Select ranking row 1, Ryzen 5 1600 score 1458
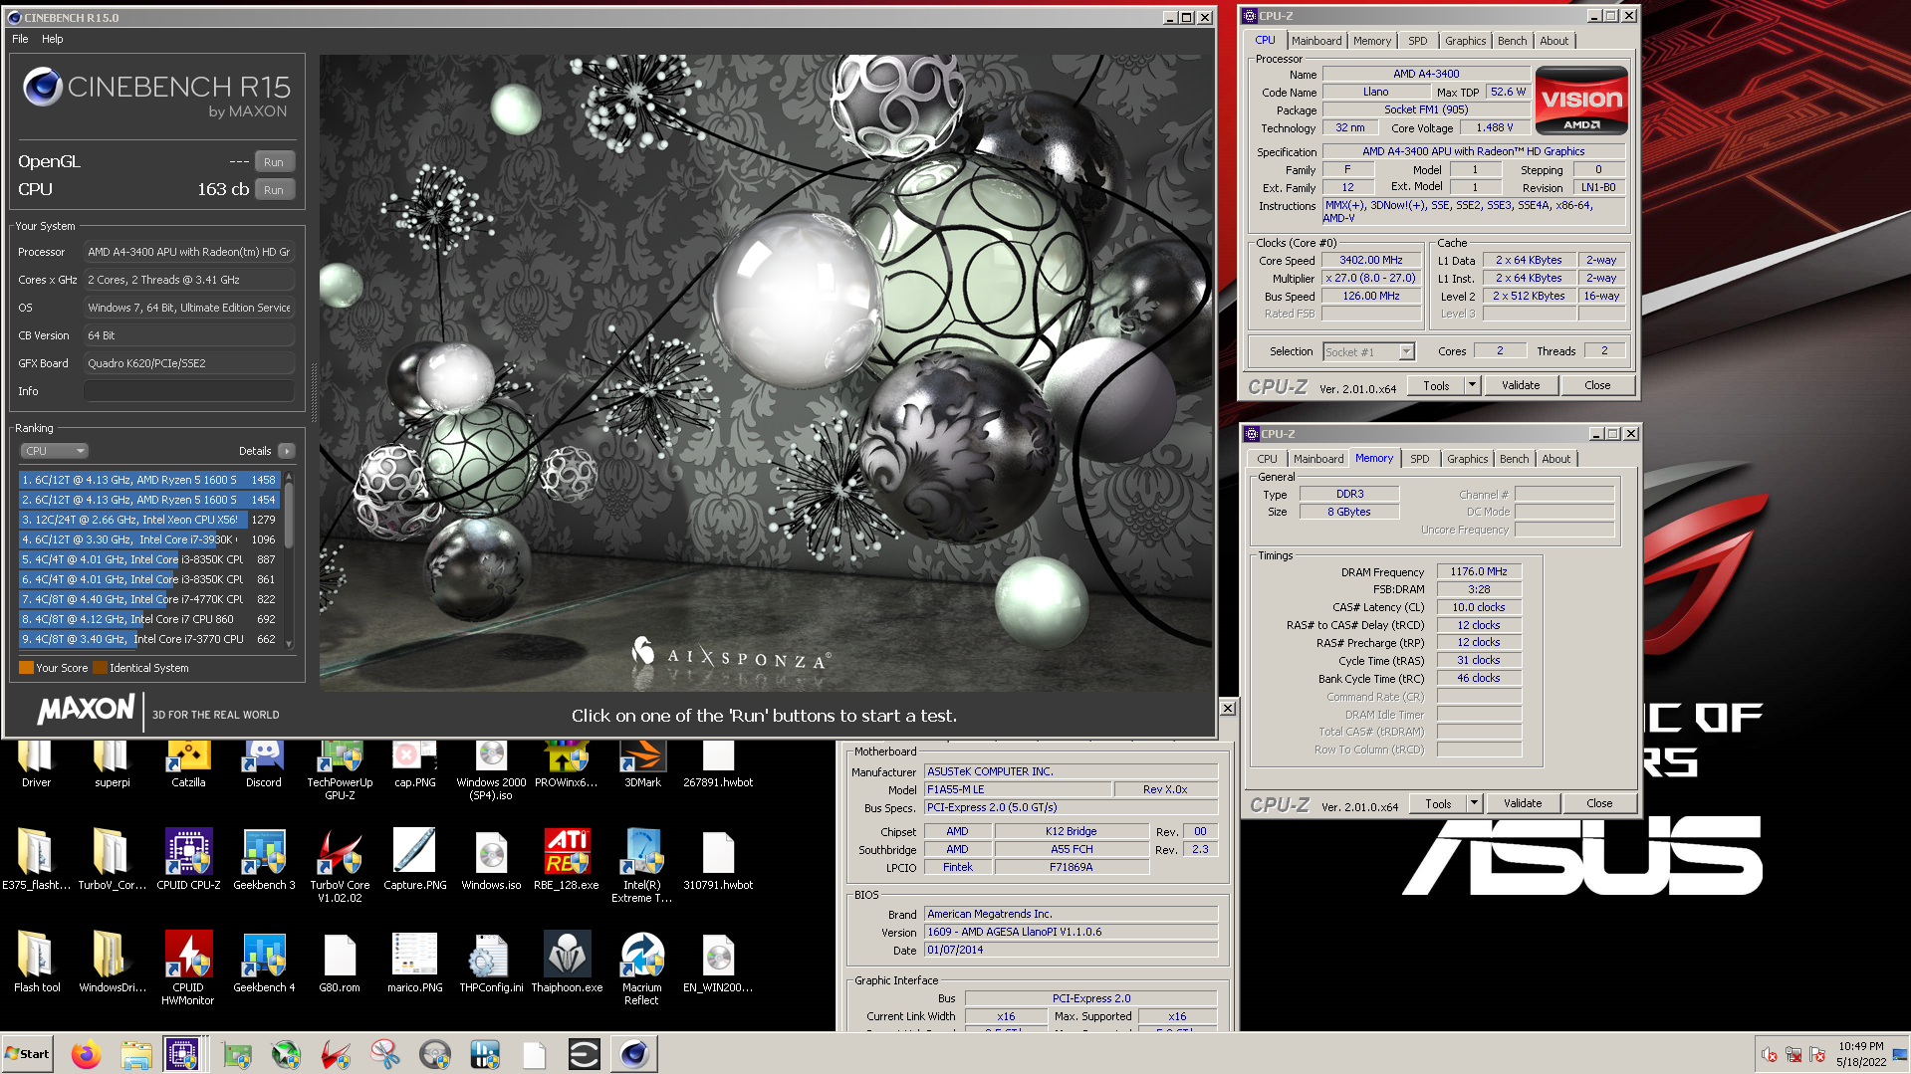 pos(148,480)
